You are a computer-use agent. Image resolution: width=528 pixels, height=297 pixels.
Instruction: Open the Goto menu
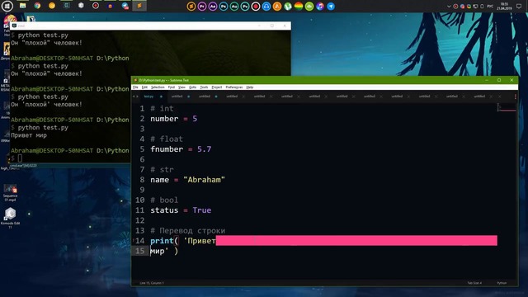click(192, 87)
